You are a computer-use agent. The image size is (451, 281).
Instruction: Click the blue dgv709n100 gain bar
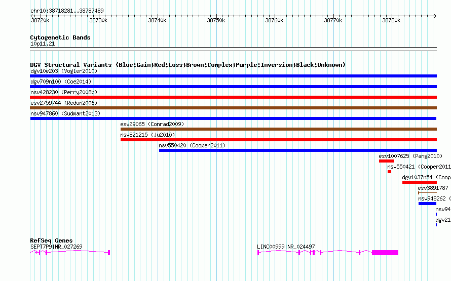tap(233, 87)
